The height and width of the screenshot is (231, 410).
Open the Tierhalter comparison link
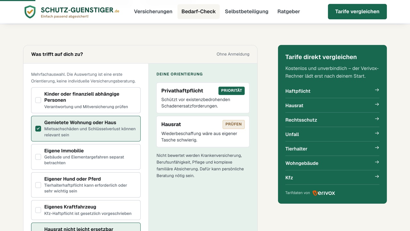332,149
